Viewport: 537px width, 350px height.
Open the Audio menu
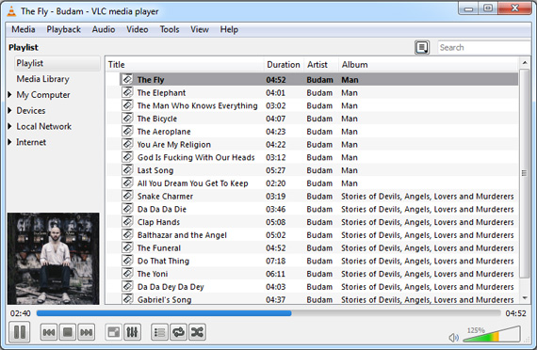pos(104,29)
